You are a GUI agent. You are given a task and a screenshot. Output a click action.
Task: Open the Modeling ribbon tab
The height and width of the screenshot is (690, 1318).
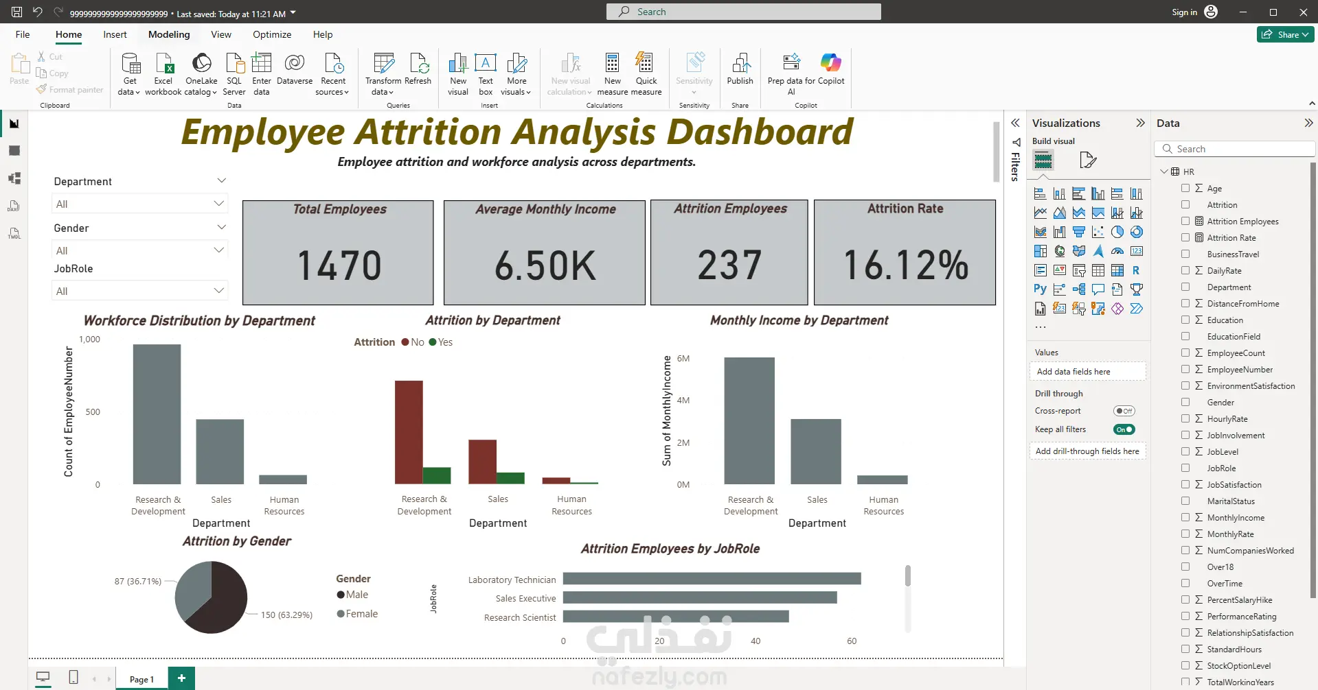pyautogui.click(x=169, y=34)
